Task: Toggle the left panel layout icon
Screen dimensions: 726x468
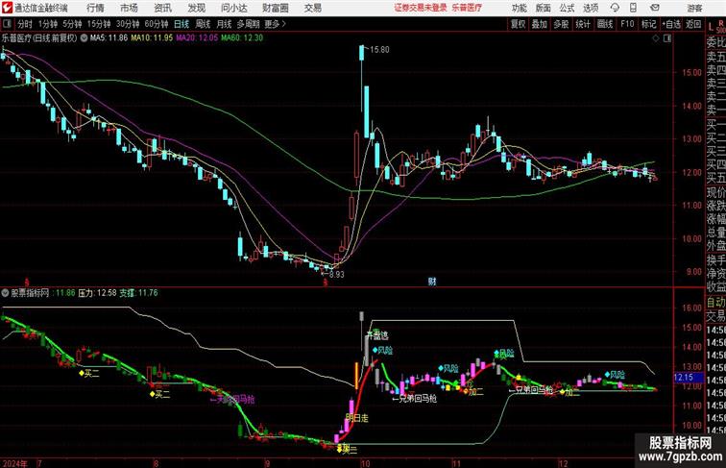Action: [7, 24]
